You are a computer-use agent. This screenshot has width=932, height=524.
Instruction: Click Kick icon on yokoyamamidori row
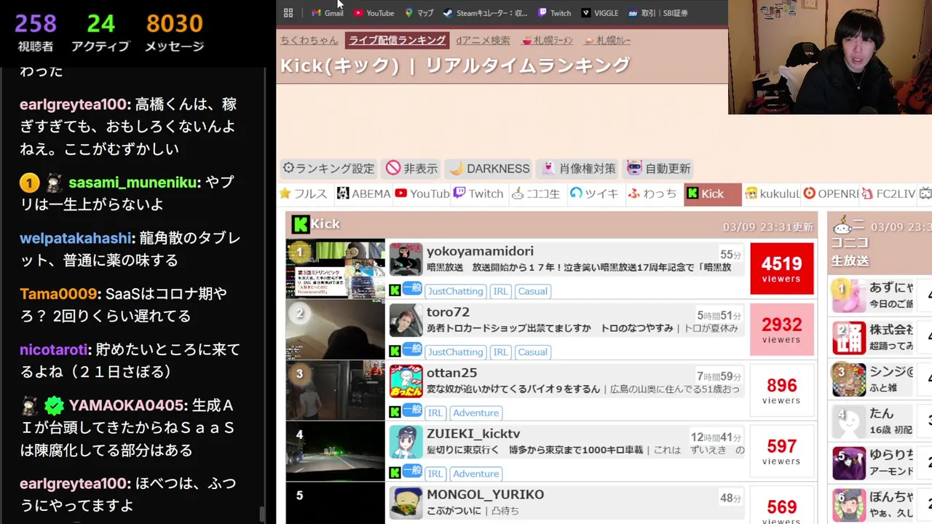click(x=395, y=290)
